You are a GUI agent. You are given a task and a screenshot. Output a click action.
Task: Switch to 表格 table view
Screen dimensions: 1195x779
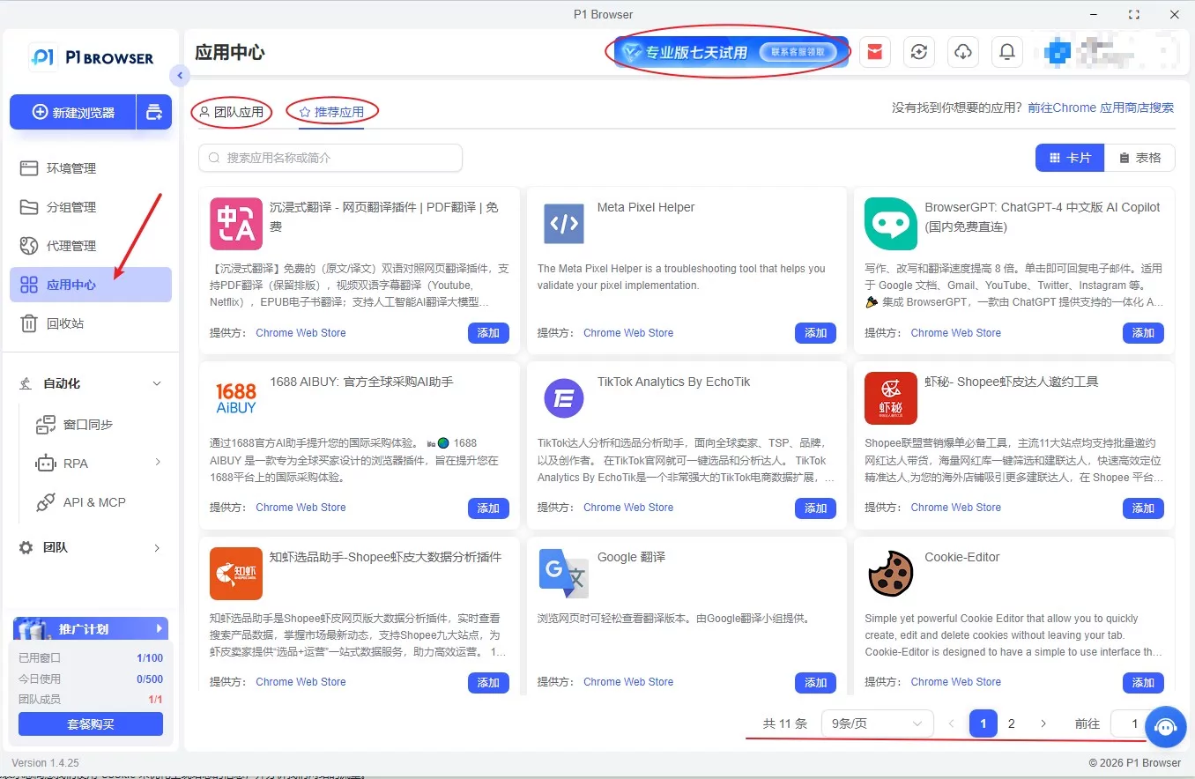tap(1139, 158)
